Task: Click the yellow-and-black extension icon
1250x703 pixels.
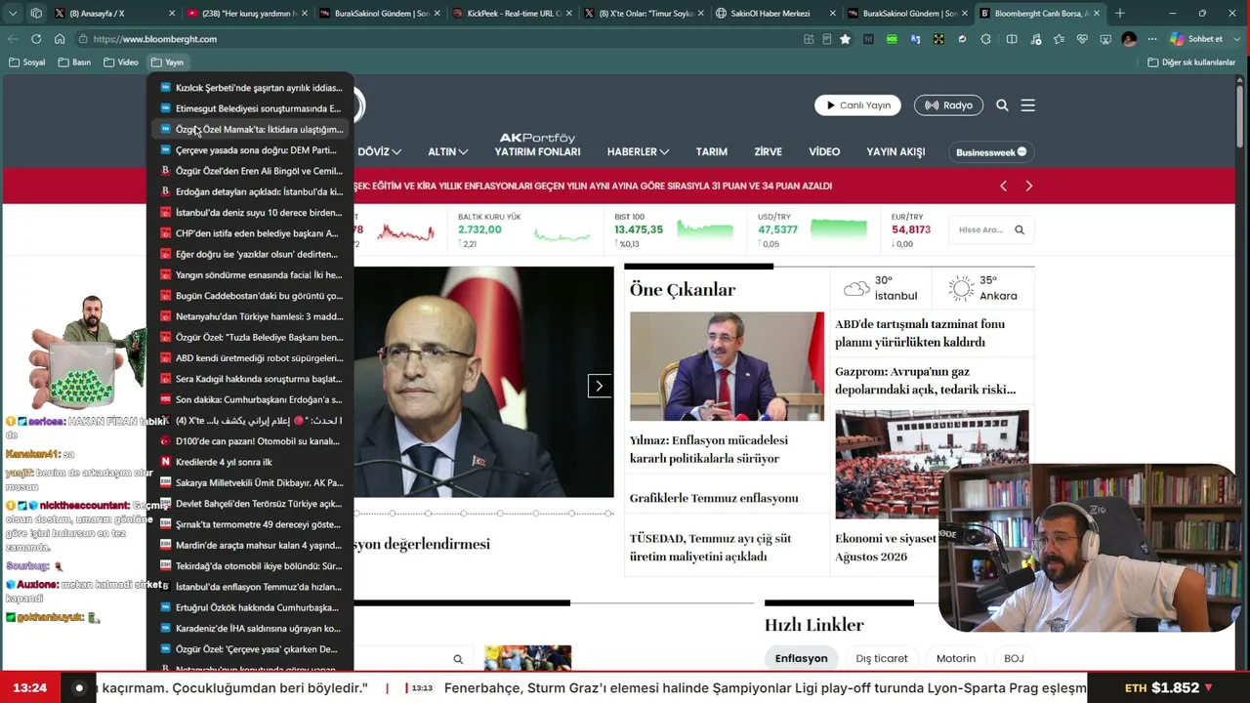Action: 938,39
